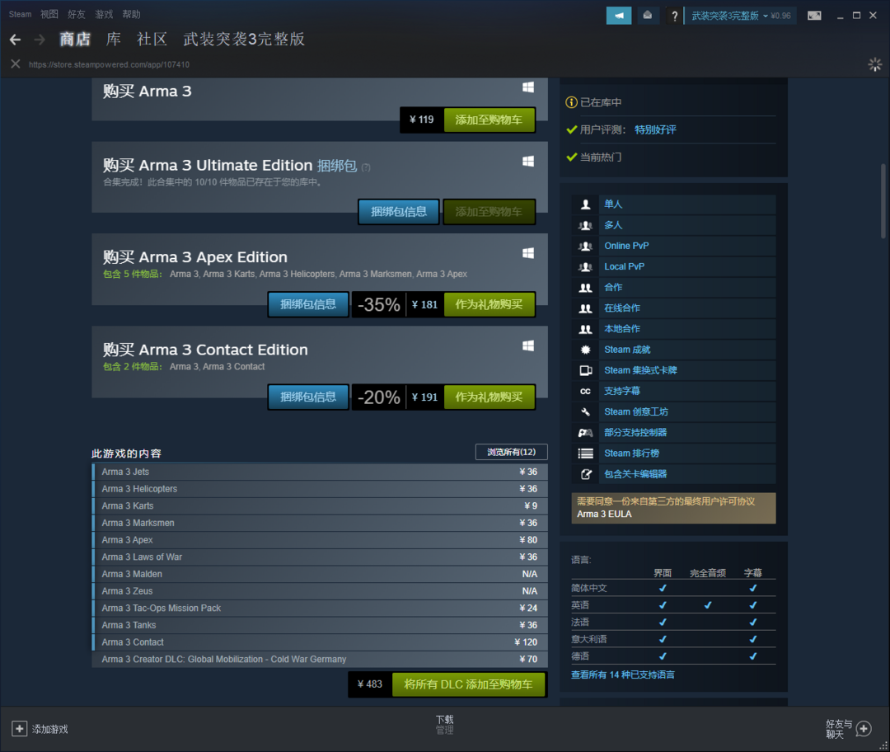The height and width of the screenshot is (752, 890).
Task: Open Arma 3 Laws of War row
Action: coord(320,557)
